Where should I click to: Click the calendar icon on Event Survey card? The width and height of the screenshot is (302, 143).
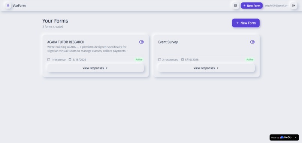click(x=182, y=59)
